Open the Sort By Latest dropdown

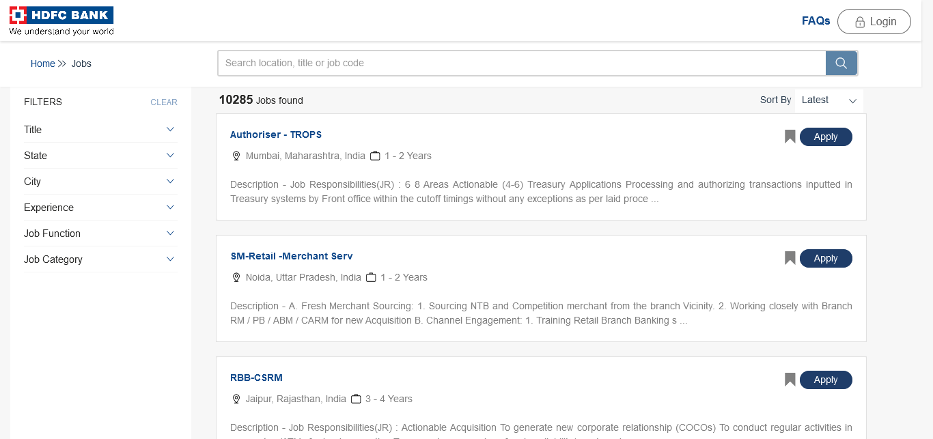tap(828, 100)
